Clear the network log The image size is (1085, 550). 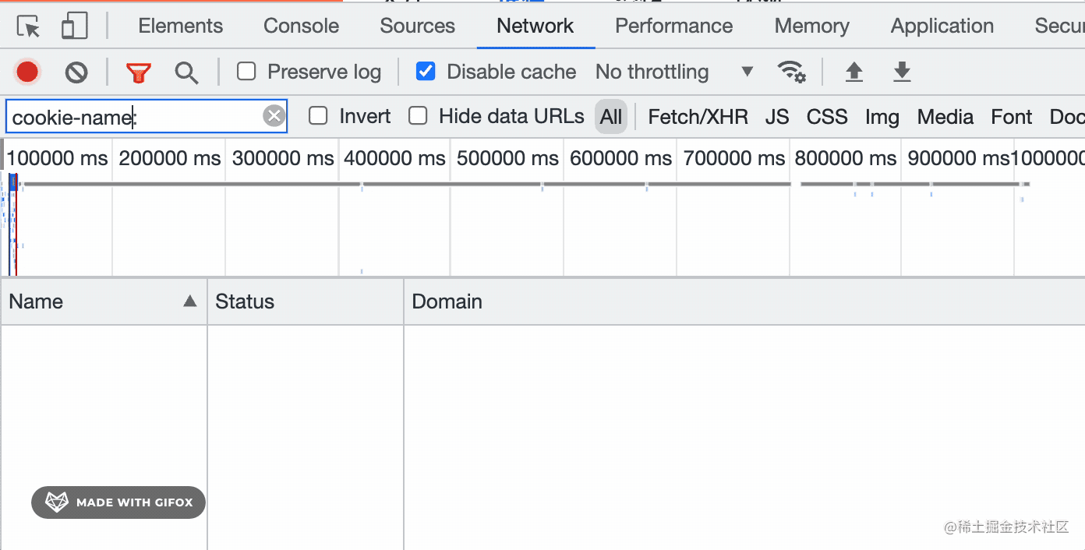(76, 72)
